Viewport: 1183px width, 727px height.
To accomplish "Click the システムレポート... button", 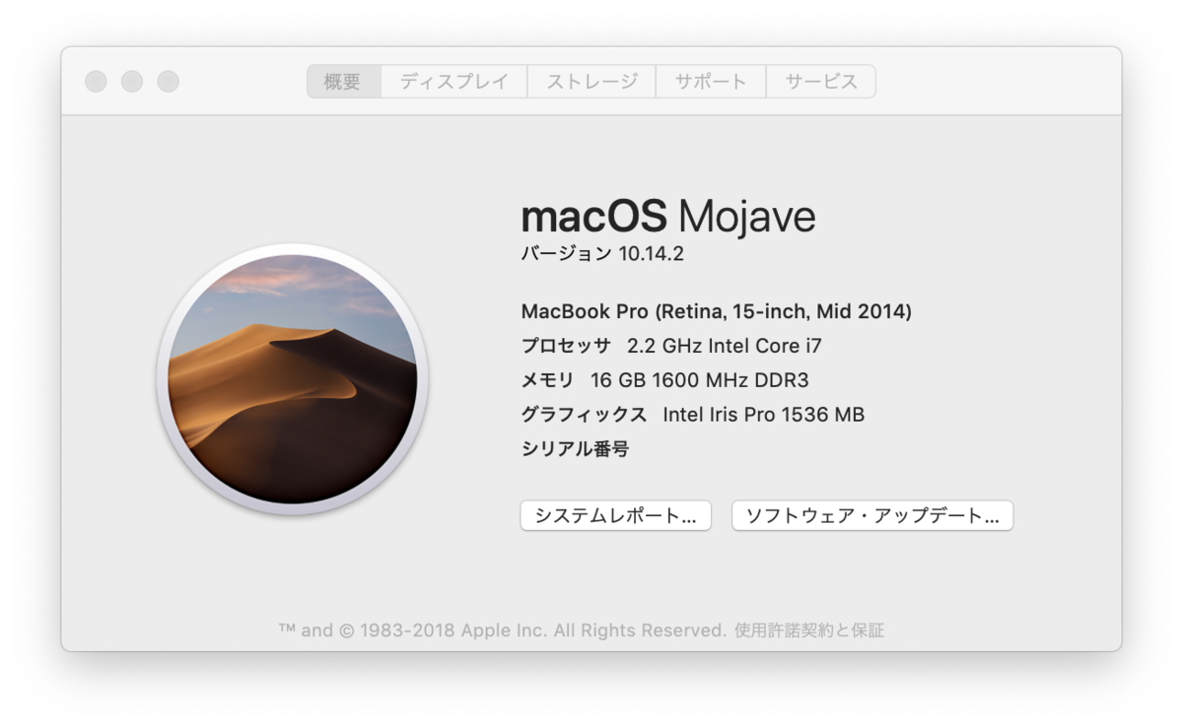I will pos(616,515).
